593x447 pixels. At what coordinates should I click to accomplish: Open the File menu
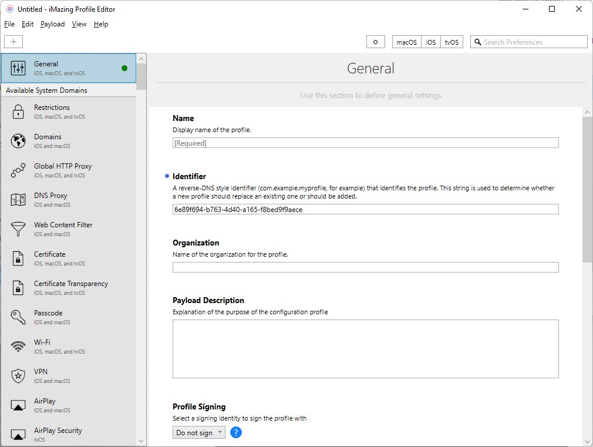point(9,24)
